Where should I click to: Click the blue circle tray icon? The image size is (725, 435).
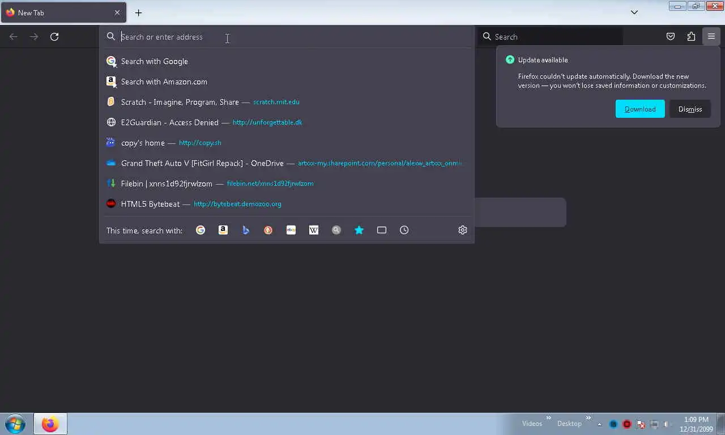[x=613, y=424]
